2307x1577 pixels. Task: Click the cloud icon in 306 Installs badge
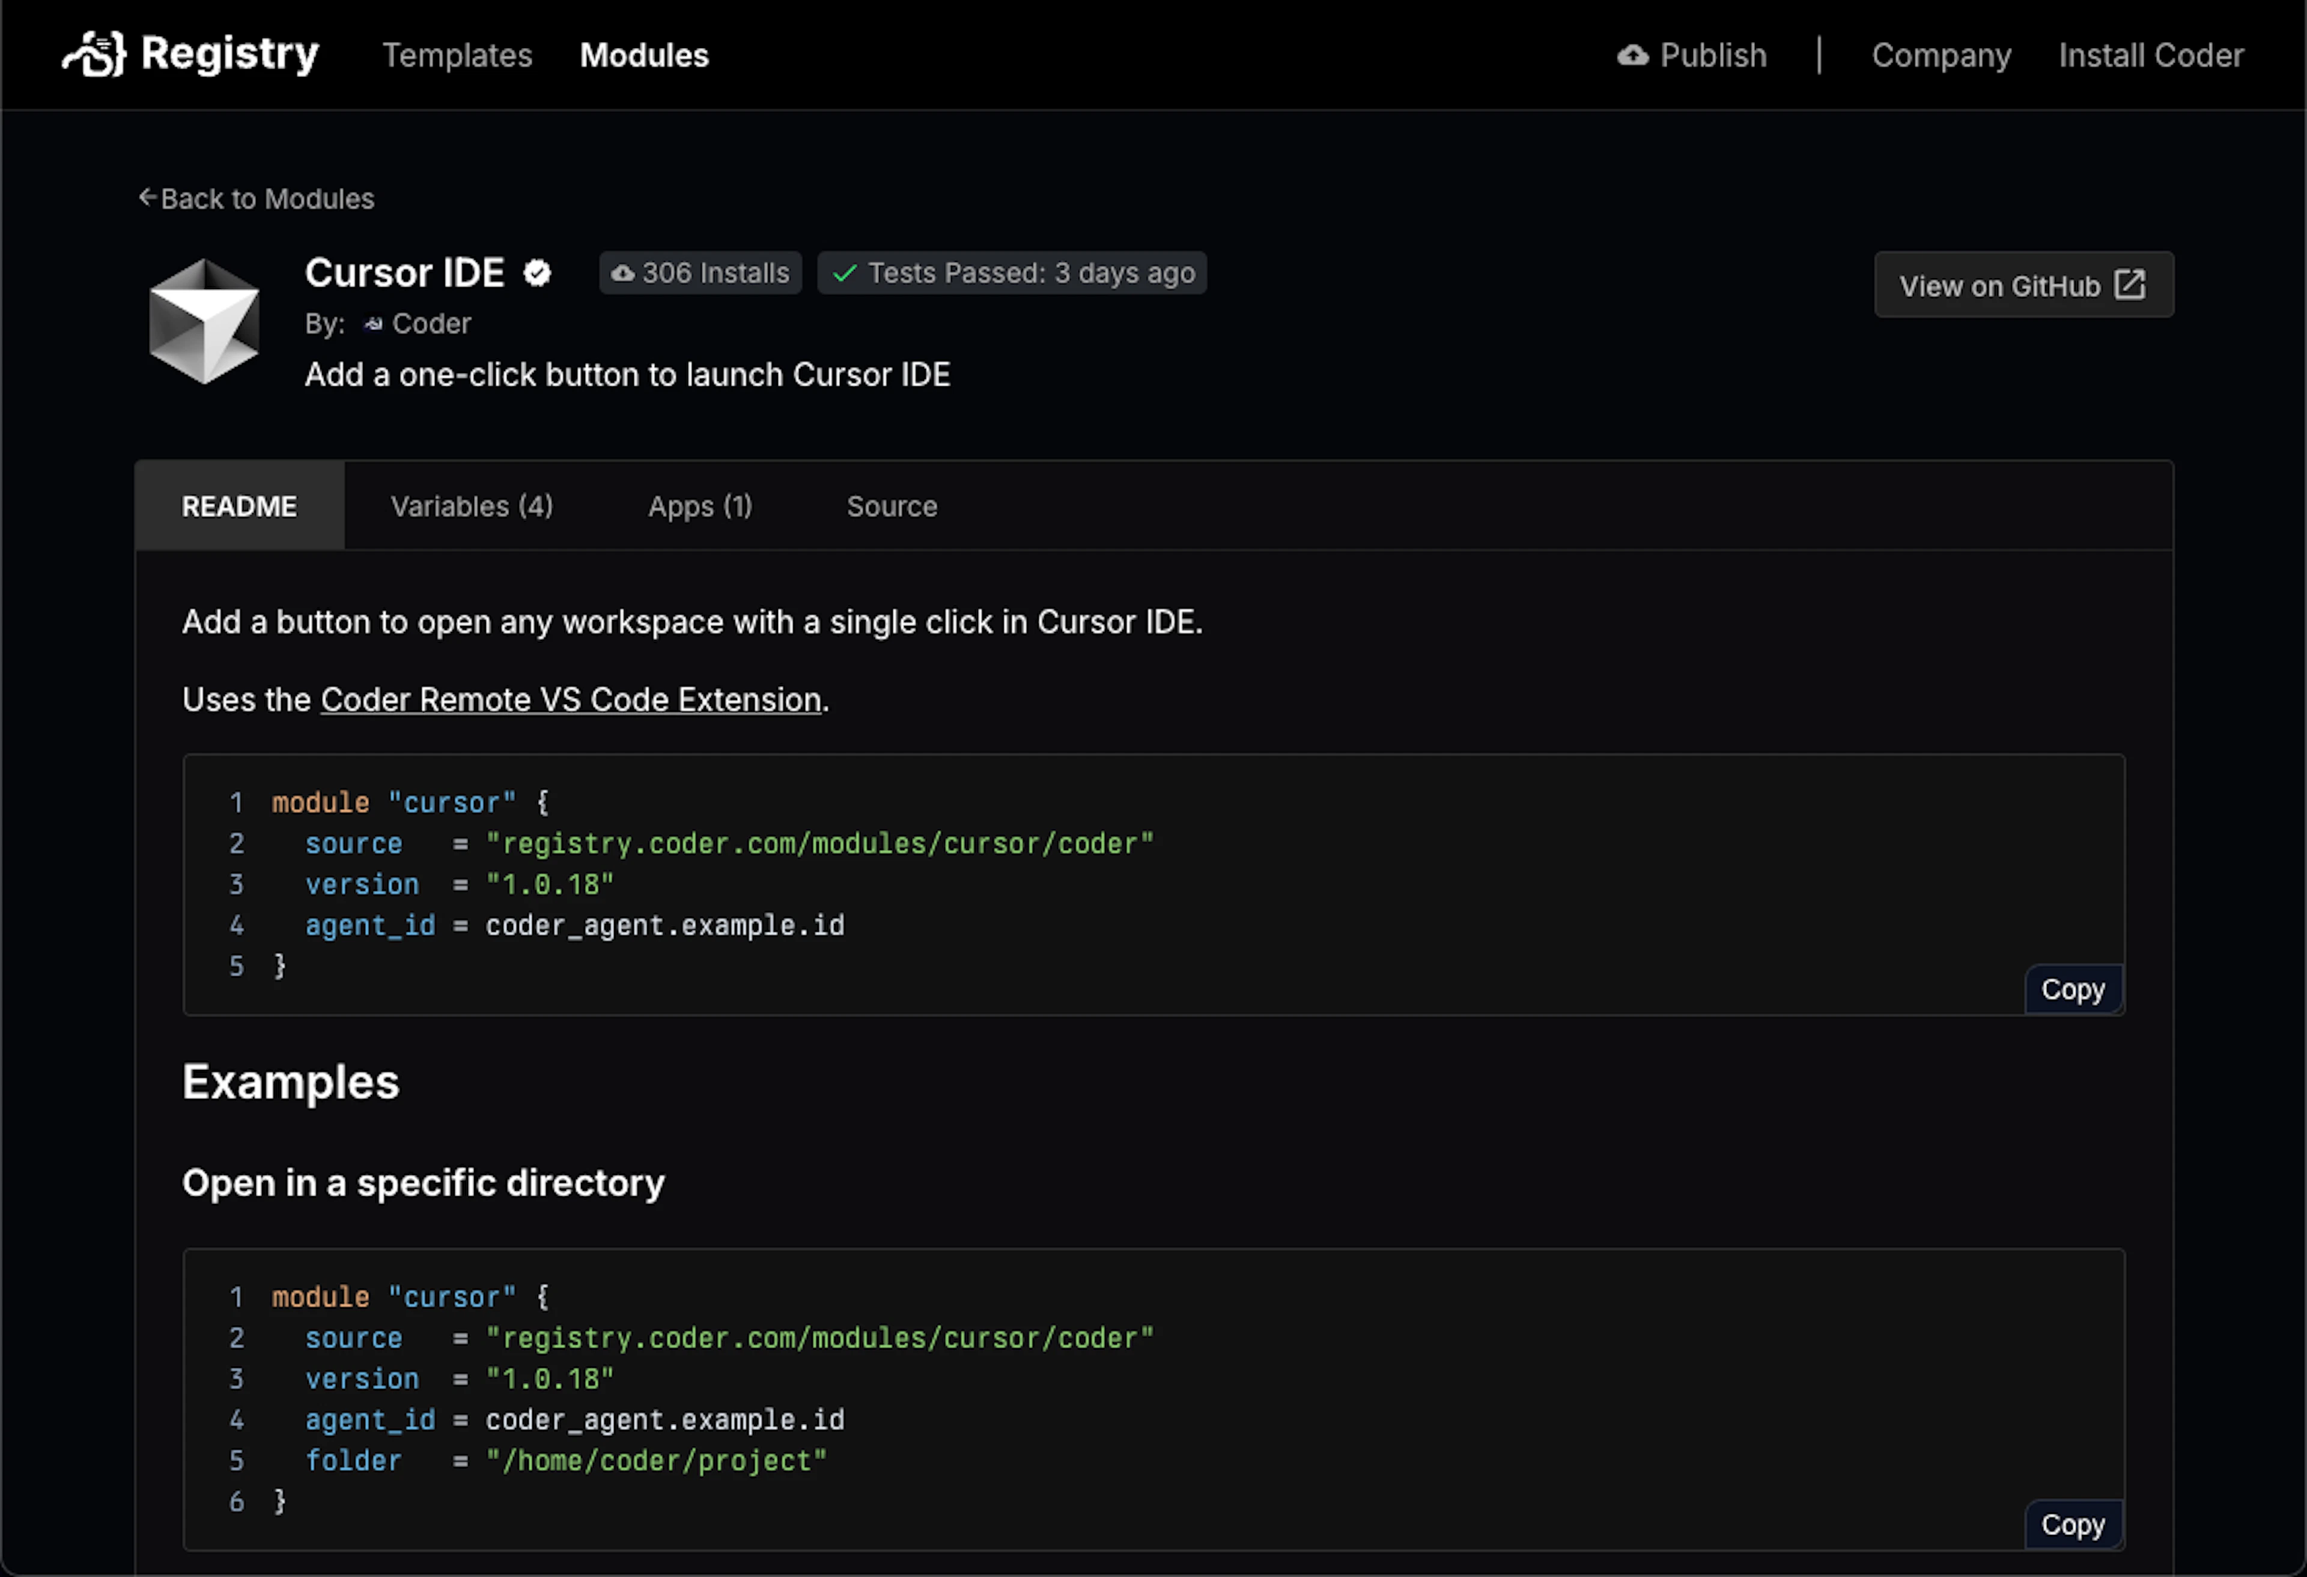pos(622,273)
